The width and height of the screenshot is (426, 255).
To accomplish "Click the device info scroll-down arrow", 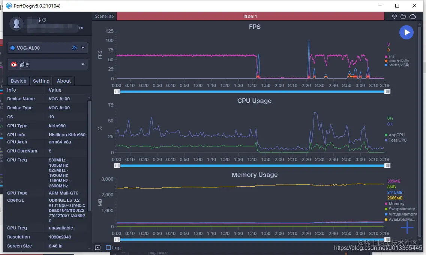I will (89, 248).
